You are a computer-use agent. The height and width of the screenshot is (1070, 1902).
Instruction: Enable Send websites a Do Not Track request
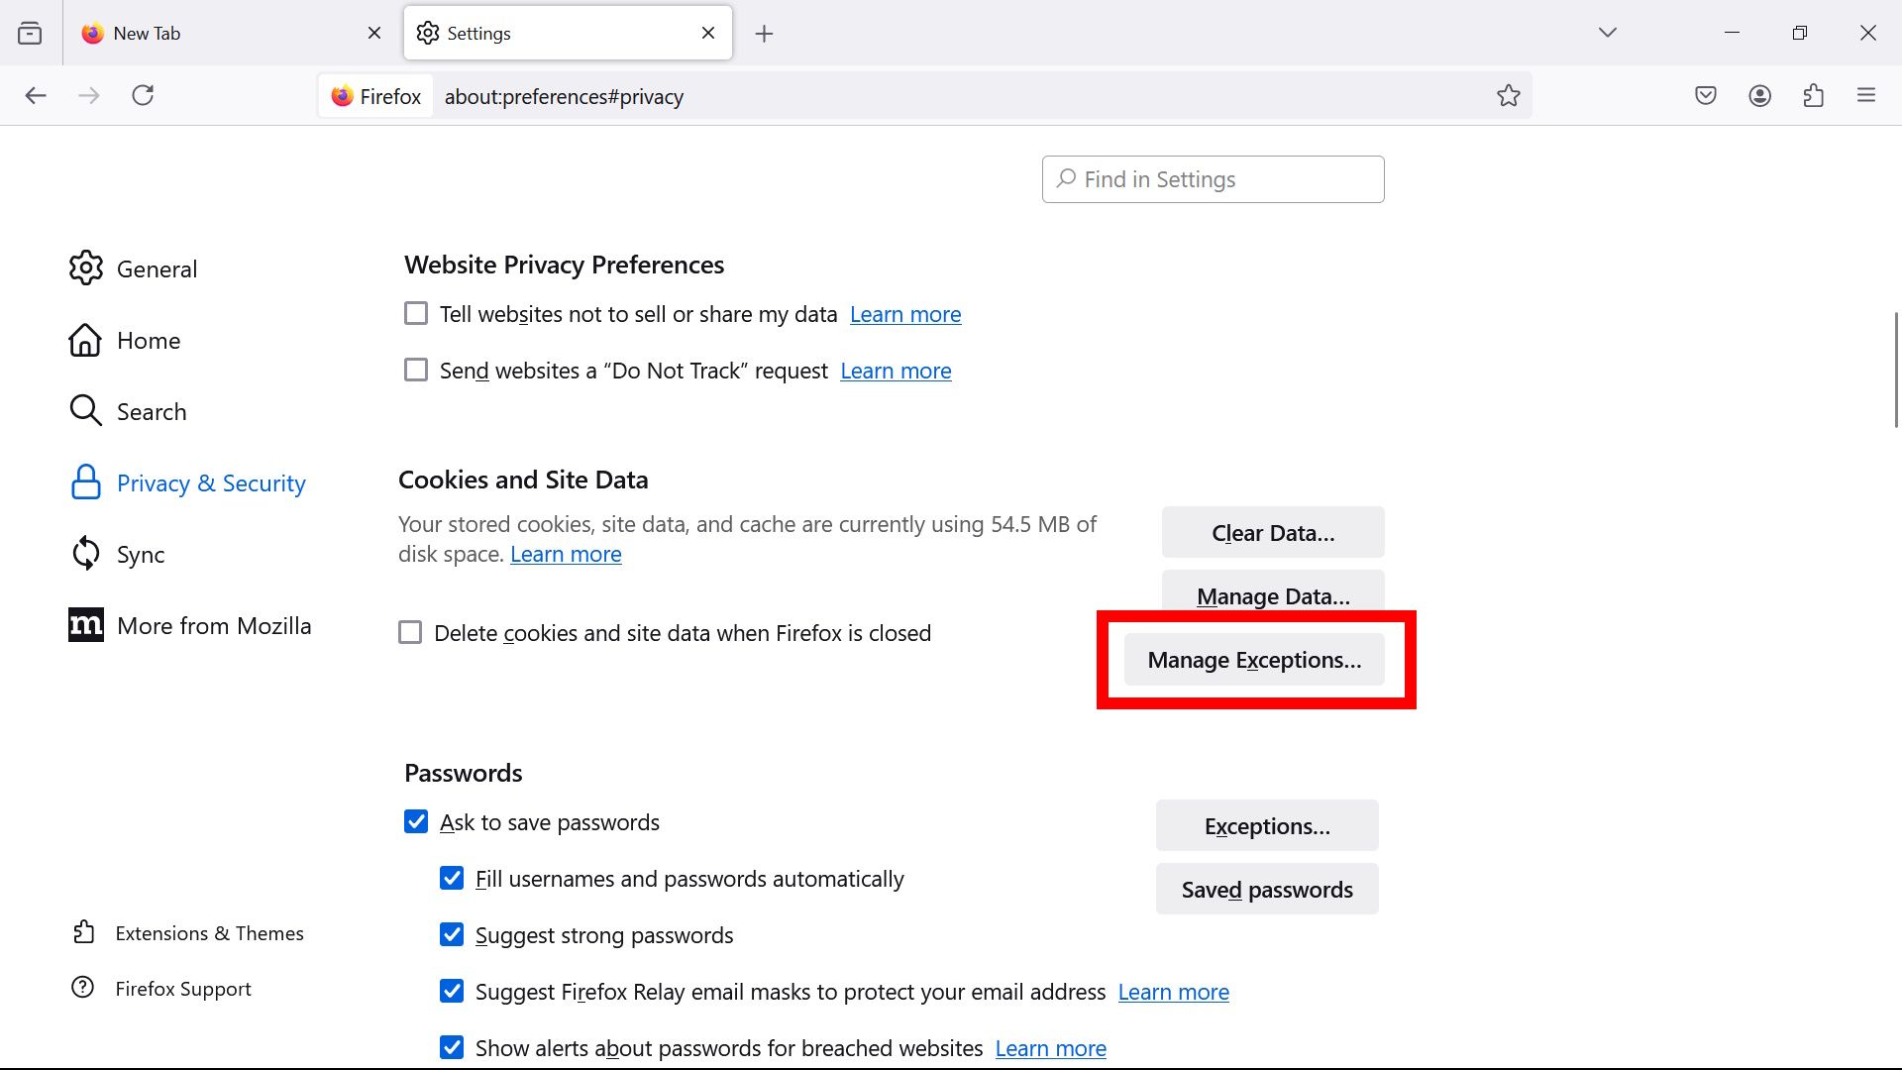[415, 370]
